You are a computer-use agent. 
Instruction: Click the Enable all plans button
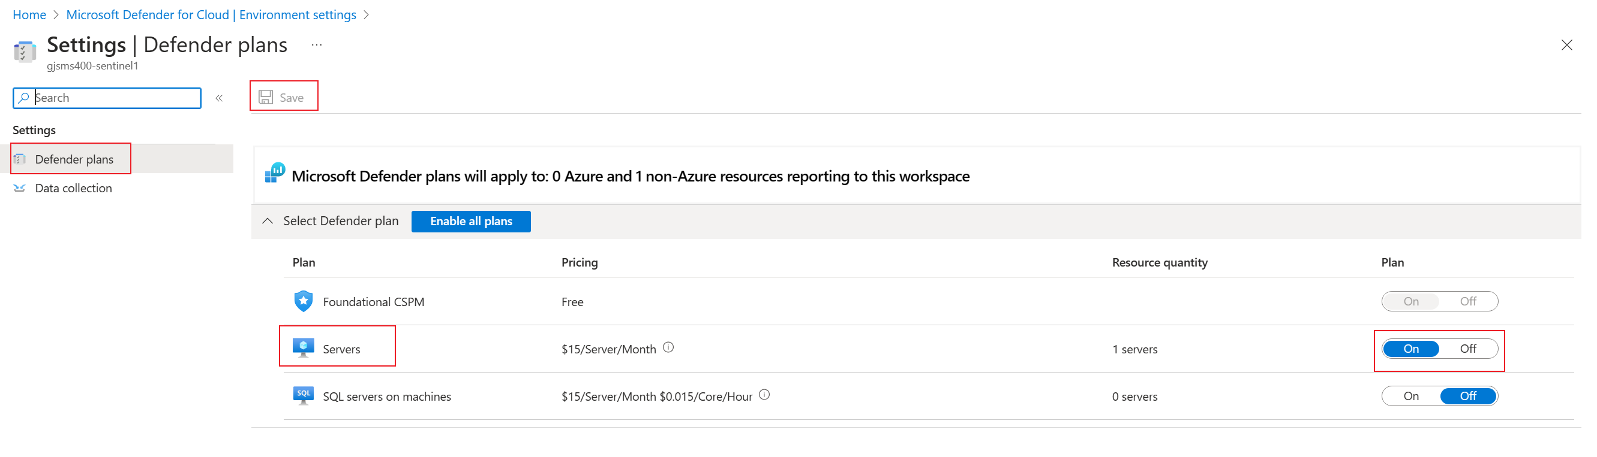tap(470, 222)
